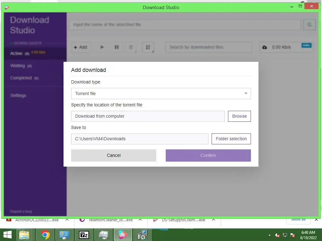Open the DS-Setup exe download item

point(179,220)
